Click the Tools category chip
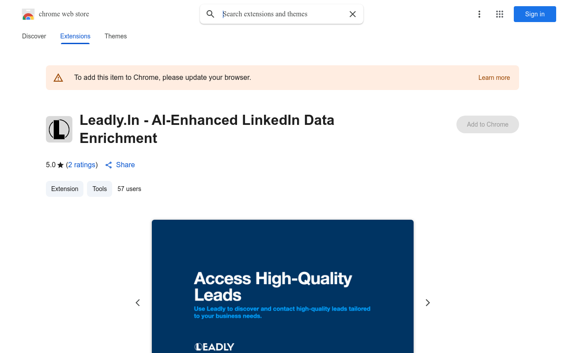The height and width of the screenshot is (353, 565). tap(99, 189)
